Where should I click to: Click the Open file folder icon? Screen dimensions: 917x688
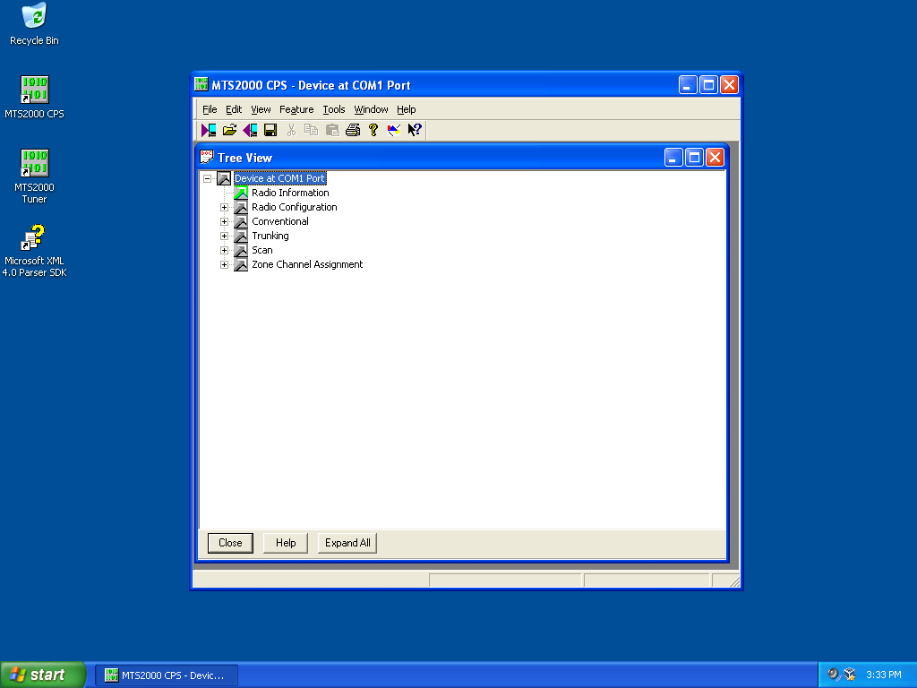click(x=229, y=130)
